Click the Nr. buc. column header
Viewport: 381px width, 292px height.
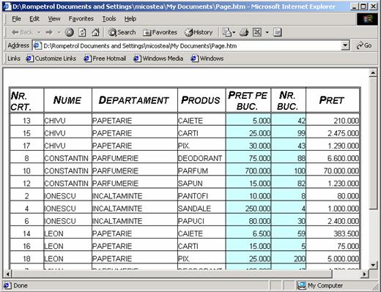pos(288,100)
